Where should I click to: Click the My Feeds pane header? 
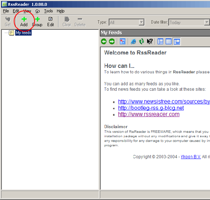[155, 33]
